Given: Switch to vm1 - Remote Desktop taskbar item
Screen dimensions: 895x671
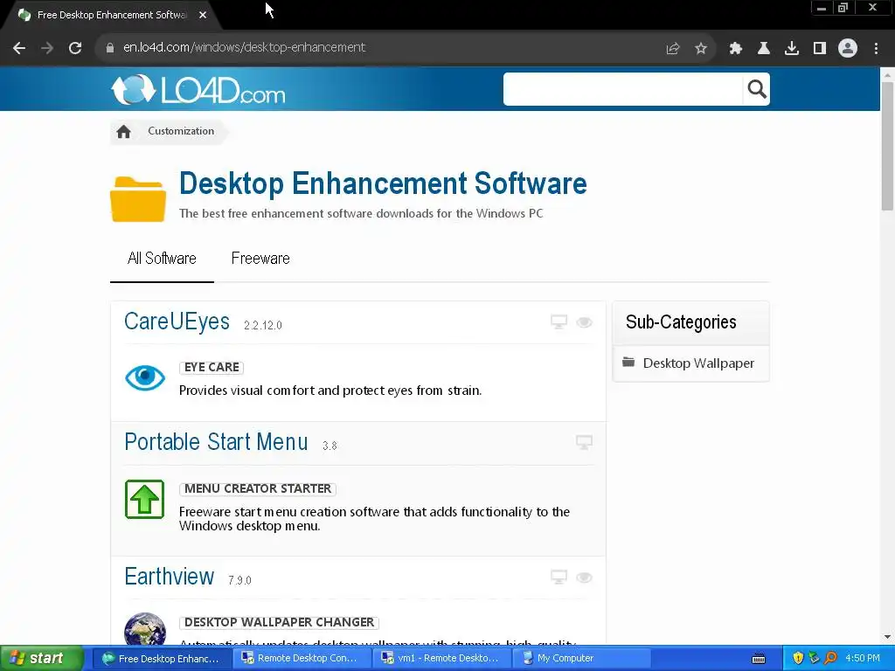Looking at the screenshot, I should click(441, 659).
